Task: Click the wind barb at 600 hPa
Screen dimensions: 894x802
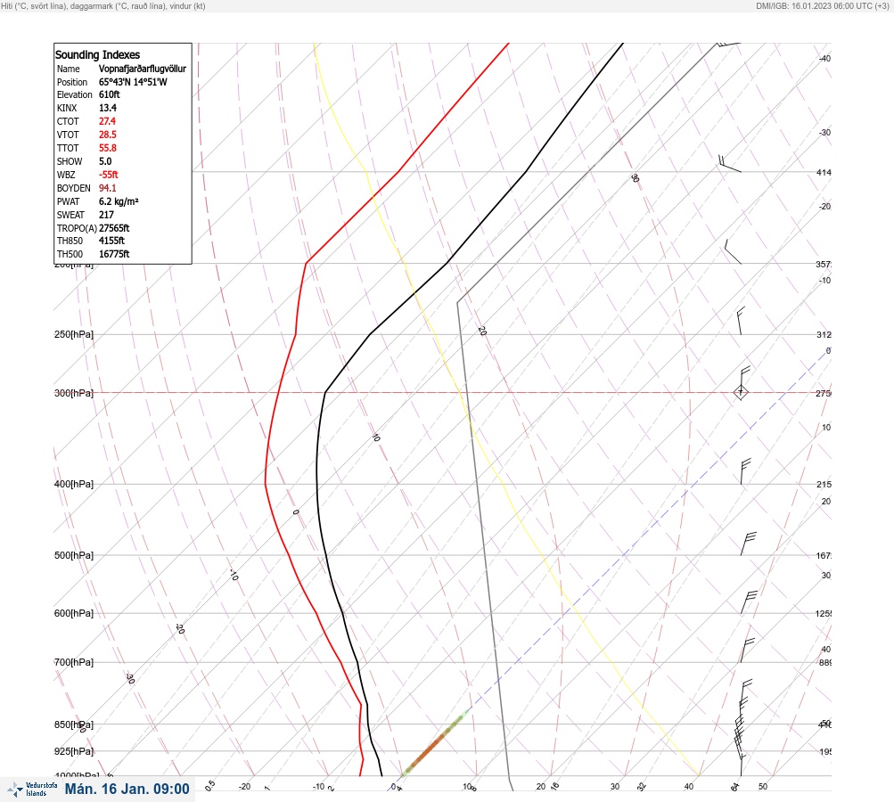Action: point(749,602)
